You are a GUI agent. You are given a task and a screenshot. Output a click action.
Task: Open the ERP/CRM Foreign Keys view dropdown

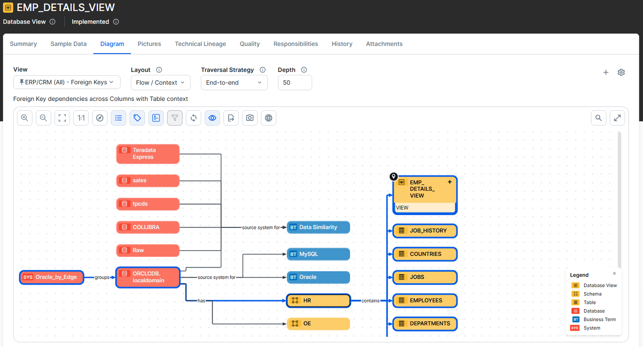click(x=67, y=83)
